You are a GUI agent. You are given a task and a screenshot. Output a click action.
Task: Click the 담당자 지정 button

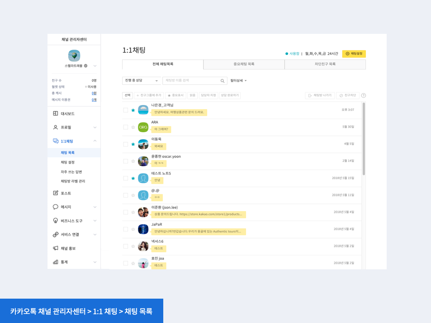point(208,96)
